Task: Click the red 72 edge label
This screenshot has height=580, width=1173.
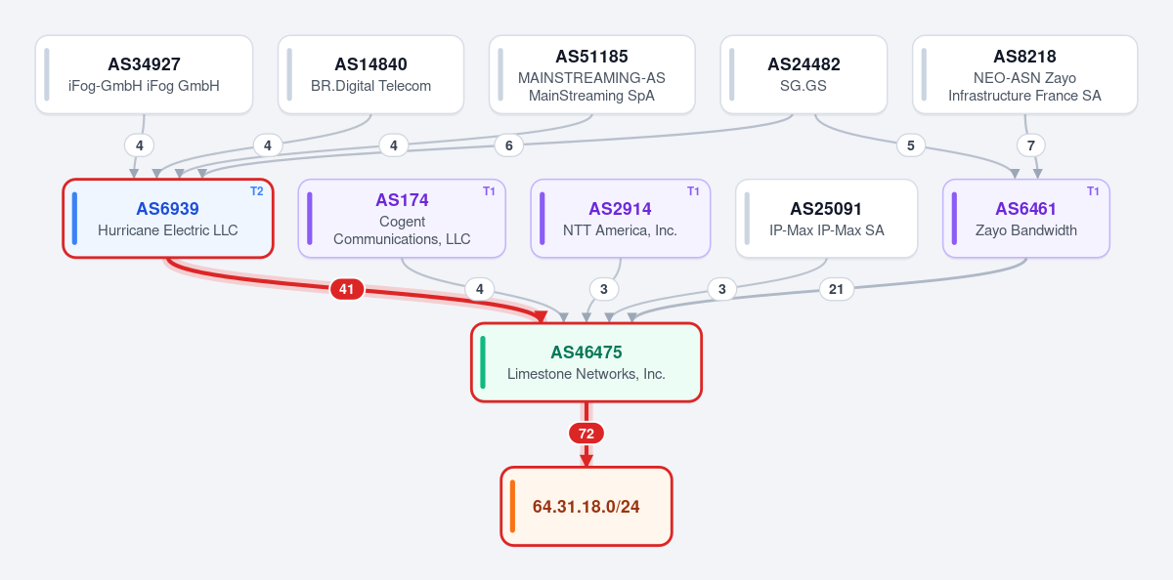Action: pos(586,434)
